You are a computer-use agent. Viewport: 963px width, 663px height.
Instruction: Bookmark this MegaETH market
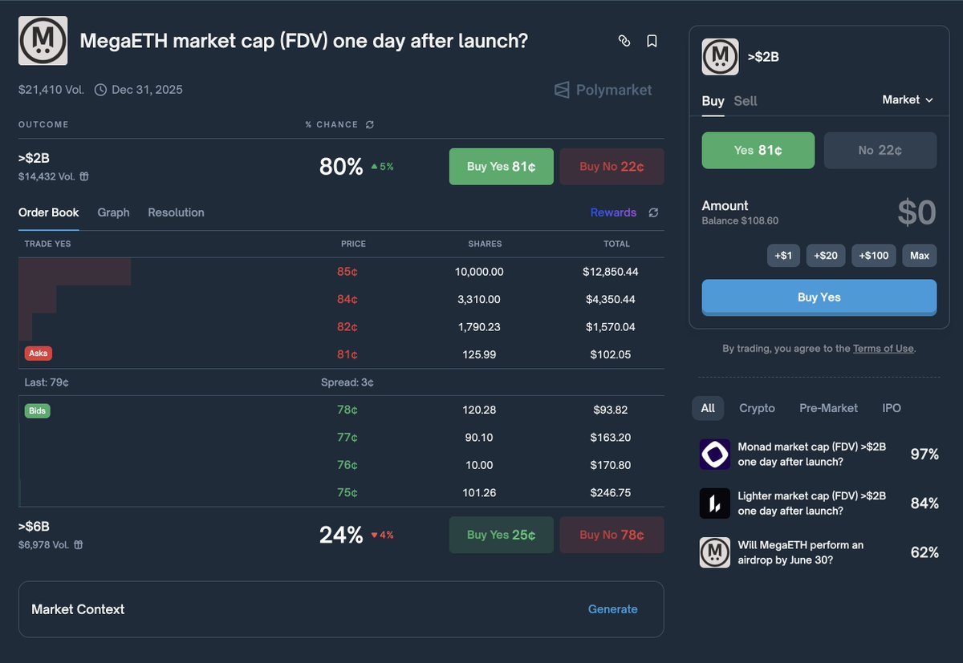pos(652,41)
